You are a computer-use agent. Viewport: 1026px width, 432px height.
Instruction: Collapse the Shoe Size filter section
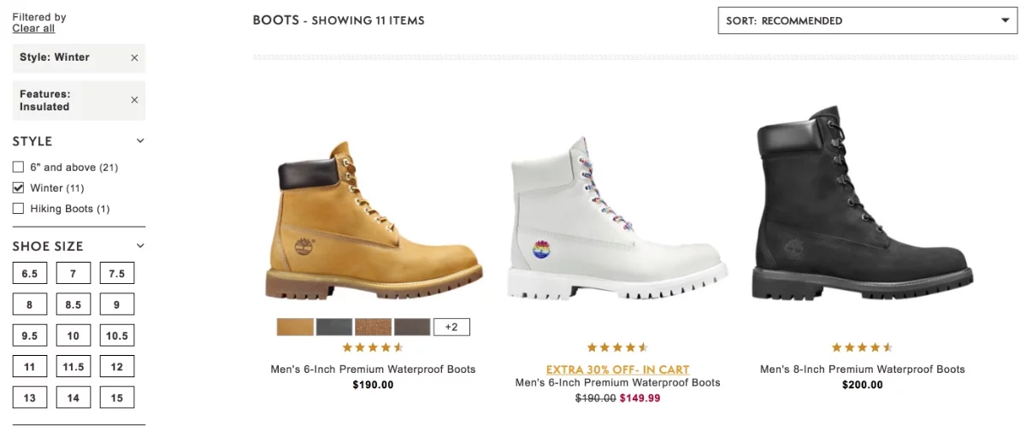pos(140,246)
